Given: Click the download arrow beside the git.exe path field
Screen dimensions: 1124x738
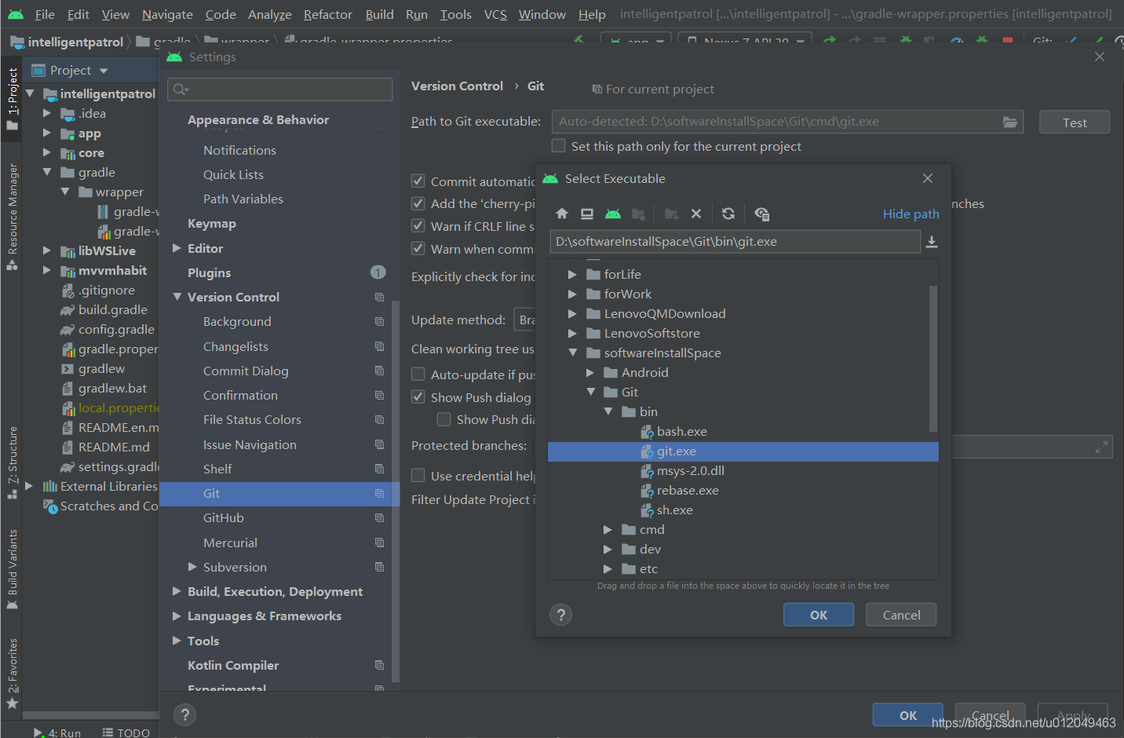Looking at the screenshot, I should pos(932,241).
